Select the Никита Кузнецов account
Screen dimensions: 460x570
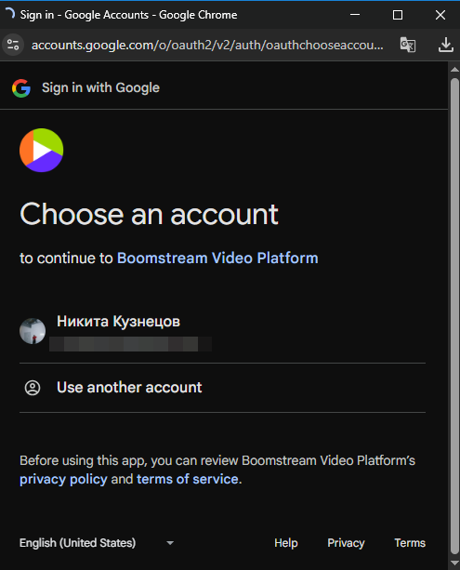click(x=222, y=332)
